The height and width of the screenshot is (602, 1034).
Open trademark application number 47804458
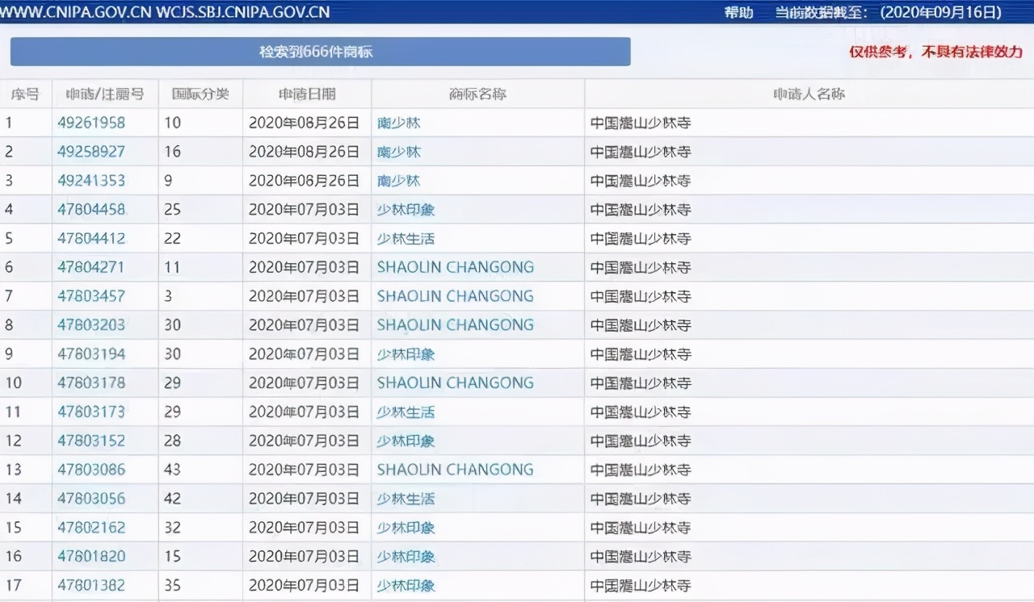pyautogui.click(x=91, y=209)
